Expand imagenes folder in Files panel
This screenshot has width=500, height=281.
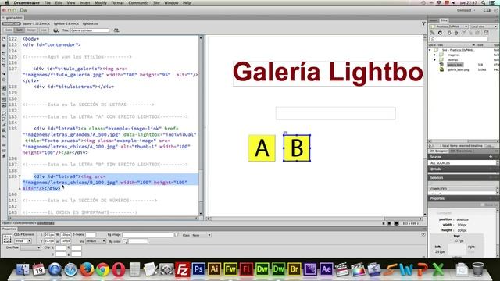434,55
